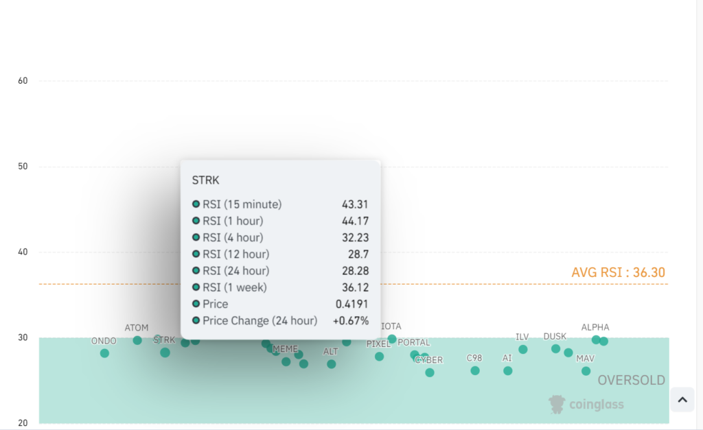Click the STRK tooltip title
This screenshot has width=703, height=430.
point(206,180)
